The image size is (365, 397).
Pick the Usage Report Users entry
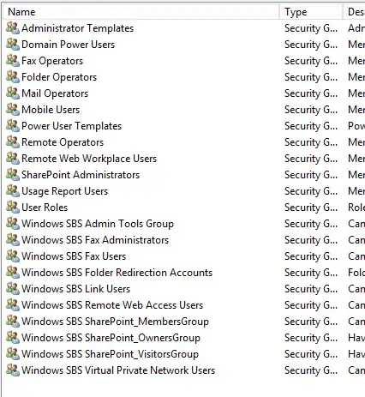[x=65, y=191]
